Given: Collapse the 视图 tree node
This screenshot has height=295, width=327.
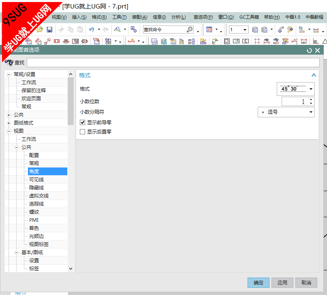Looking at the screenshot, I should pyautogui.click(x=9, y=131).
